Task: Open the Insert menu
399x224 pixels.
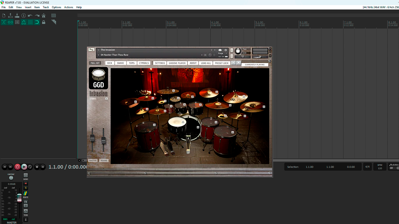Action: pyautogui.click(x=28, y=7)
